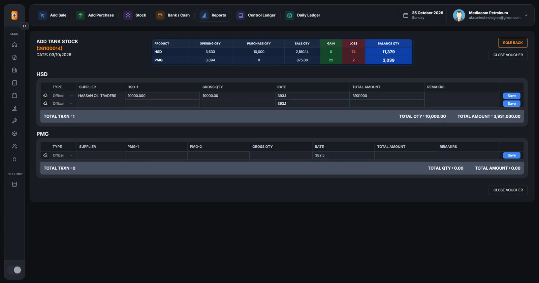Click the HSD Total Amount field 3931000

pos(387,96)
